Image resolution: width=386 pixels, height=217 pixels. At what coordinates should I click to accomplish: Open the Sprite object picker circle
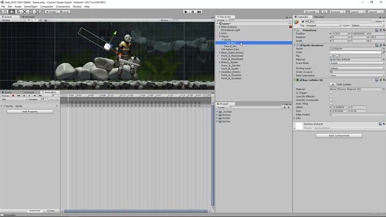[x=384, y=49]
